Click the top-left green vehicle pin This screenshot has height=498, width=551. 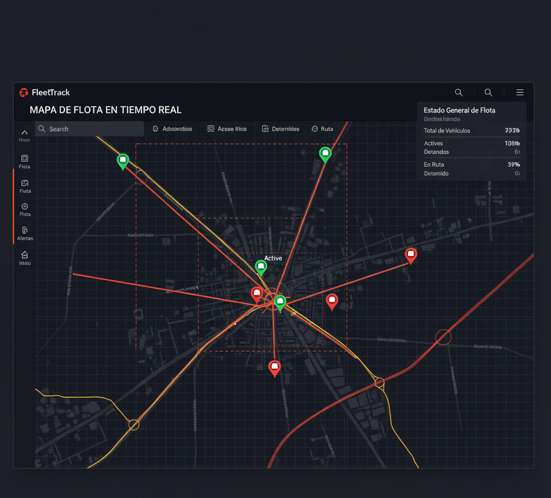pos(123,160)
